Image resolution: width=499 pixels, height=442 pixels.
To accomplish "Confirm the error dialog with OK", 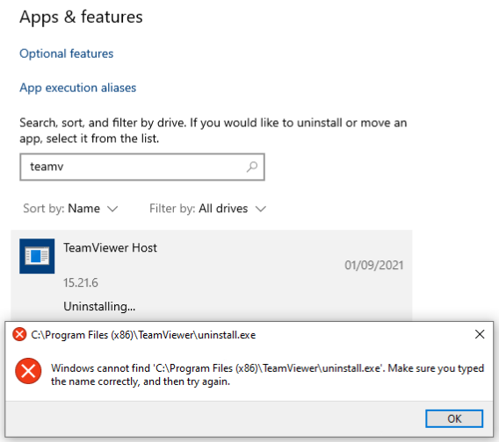I will pyautogui.click(x=454, y=418).
